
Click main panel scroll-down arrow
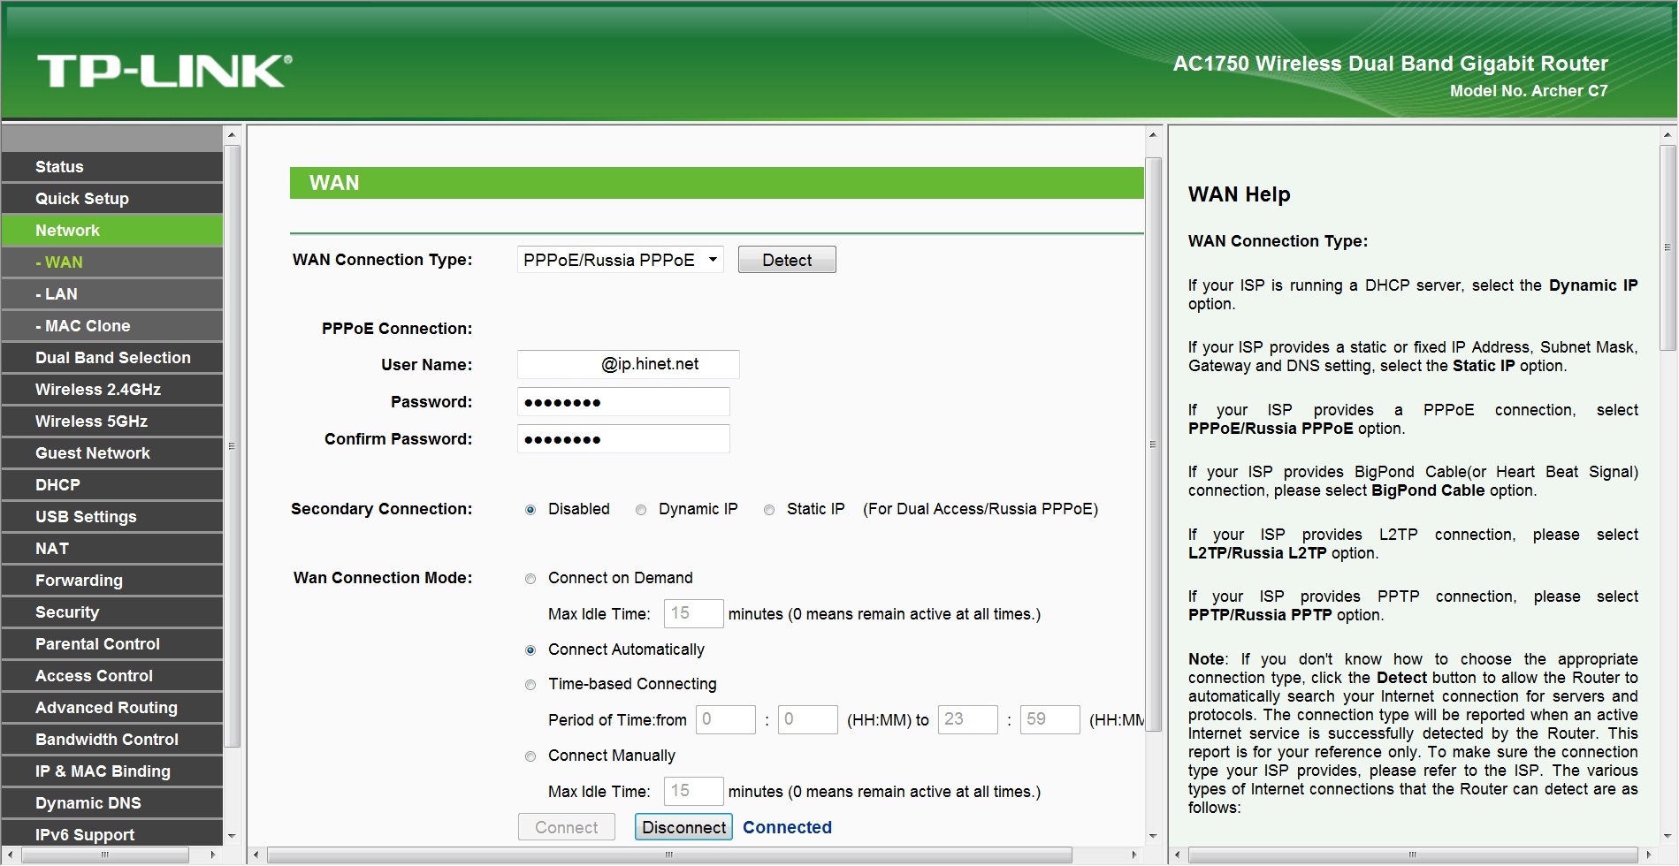pos(1153,836)
